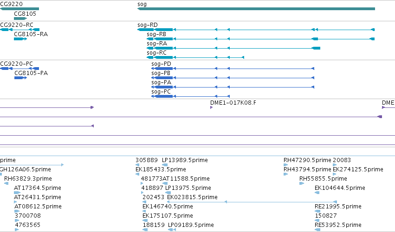
Task: Click the LP09189.5prime EST
Action: 191,225
